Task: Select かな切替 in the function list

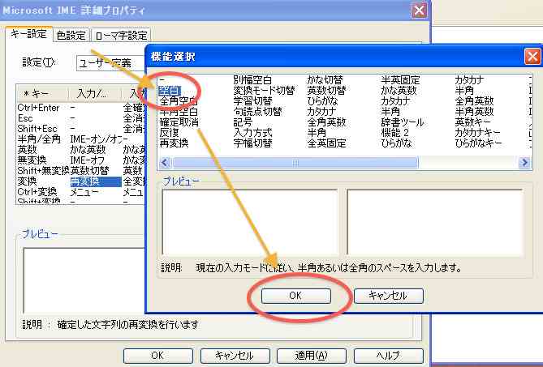Action: pos(325,80)
